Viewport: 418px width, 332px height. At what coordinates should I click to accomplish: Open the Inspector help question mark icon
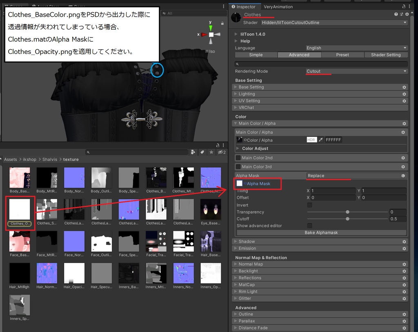pyautogui.click(x=396, y=14)
